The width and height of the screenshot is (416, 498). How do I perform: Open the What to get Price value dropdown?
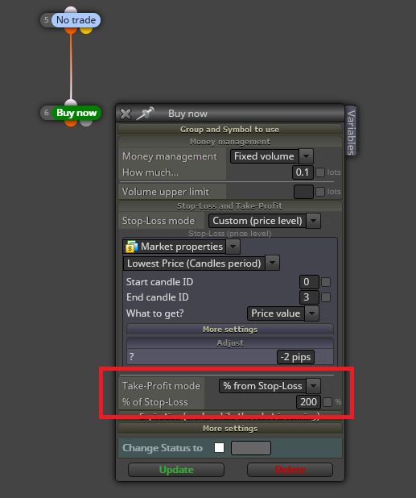(282, 313)
